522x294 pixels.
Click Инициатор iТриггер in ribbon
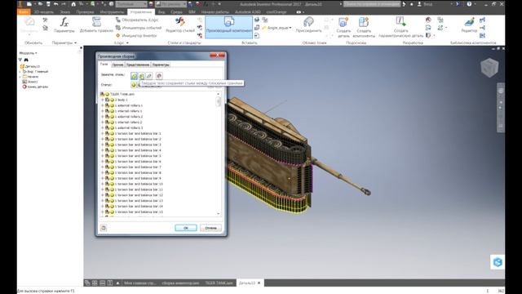[x=136, y=35]
